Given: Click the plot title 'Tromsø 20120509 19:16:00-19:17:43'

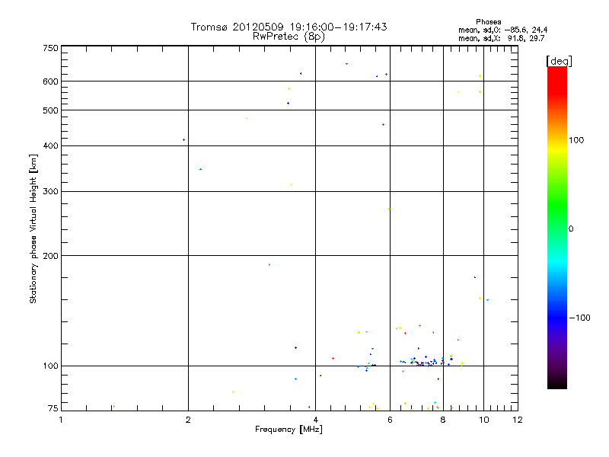Looking at the screenshot, I should 289,27.
